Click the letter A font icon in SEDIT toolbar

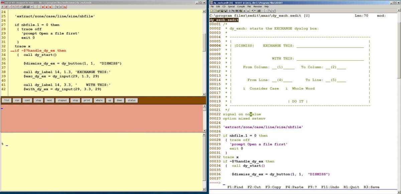tap(244, 11)
